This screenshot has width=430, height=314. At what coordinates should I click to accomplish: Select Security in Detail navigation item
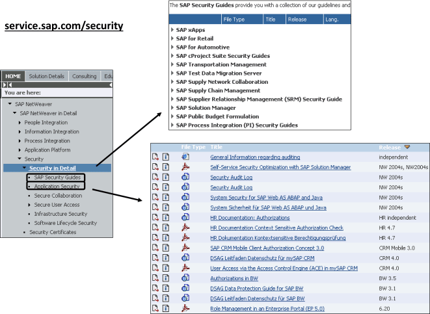click(53, 168)
